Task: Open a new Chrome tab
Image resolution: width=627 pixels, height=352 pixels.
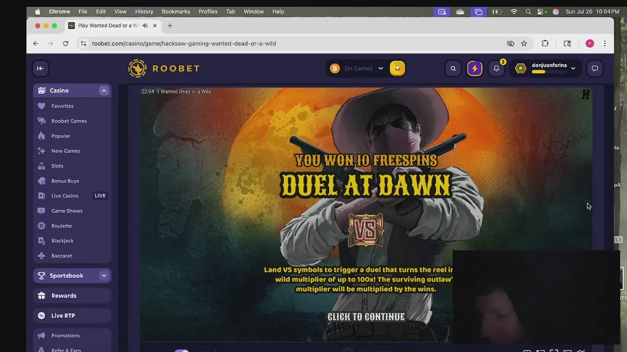Action: (x=170, y=25)
